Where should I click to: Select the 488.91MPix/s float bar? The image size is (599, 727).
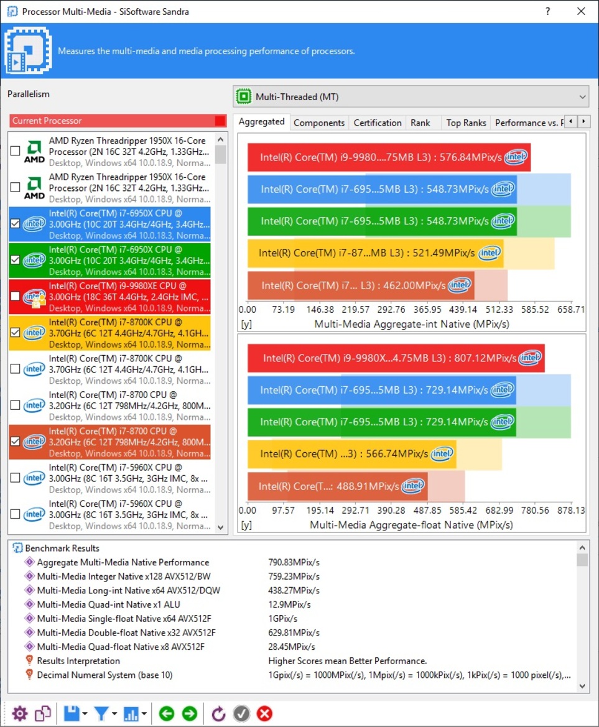click(x=337, y=486)
